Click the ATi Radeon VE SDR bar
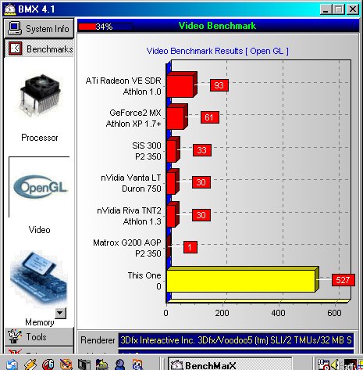 tap(180, 86)
